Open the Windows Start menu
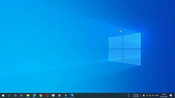Screen dimensions: 175x98 [3, 96]
